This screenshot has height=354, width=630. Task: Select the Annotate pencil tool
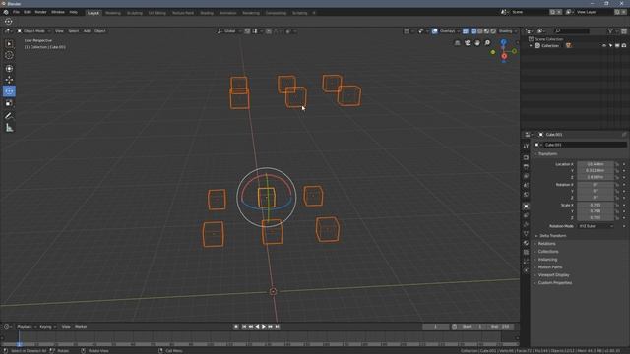click(x=9, y=116)
